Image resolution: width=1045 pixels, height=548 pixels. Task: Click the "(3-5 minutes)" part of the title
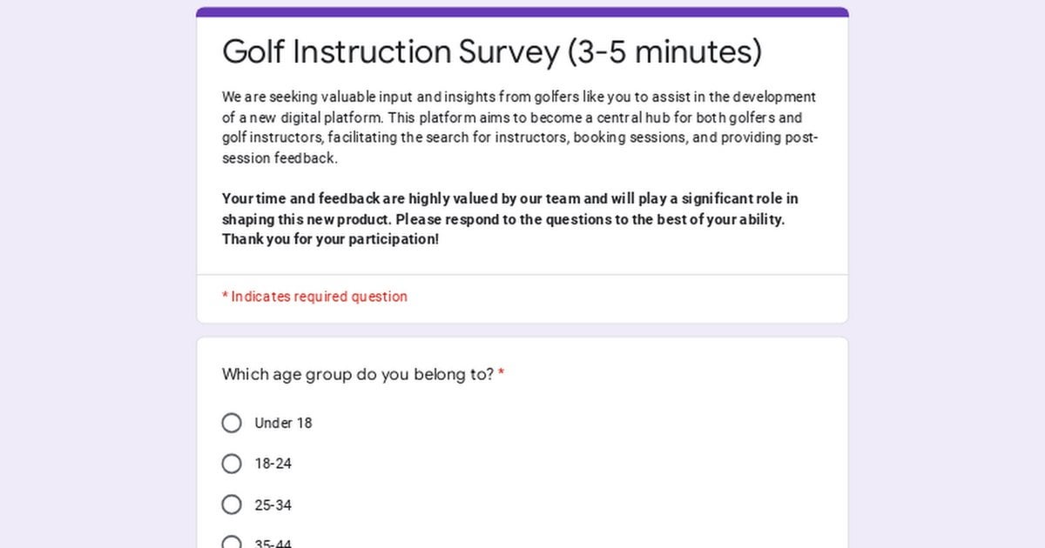[x=664, y=52]
